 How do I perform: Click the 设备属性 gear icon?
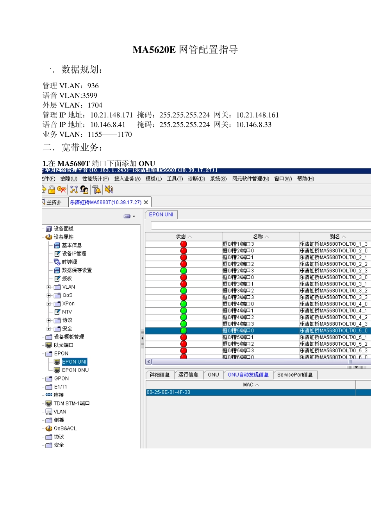(x=49, y=237)
